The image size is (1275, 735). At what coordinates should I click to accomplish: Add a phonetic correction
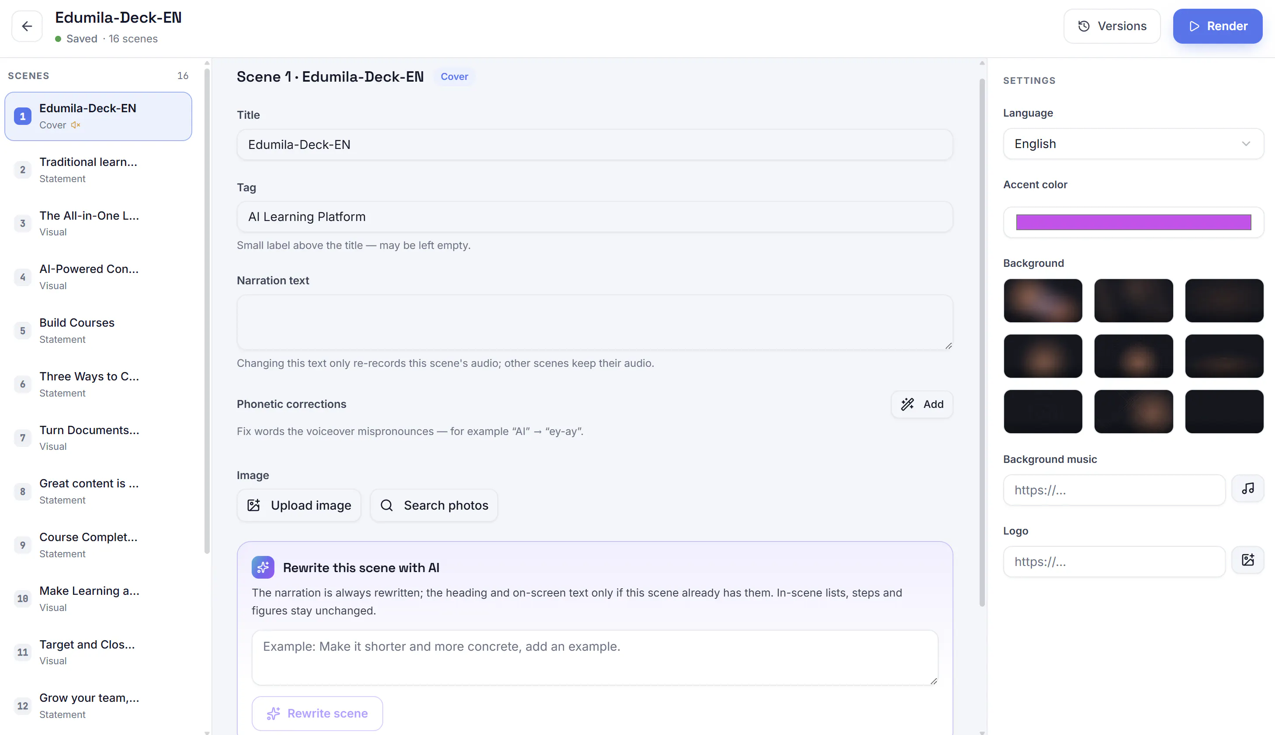point(922,404)
